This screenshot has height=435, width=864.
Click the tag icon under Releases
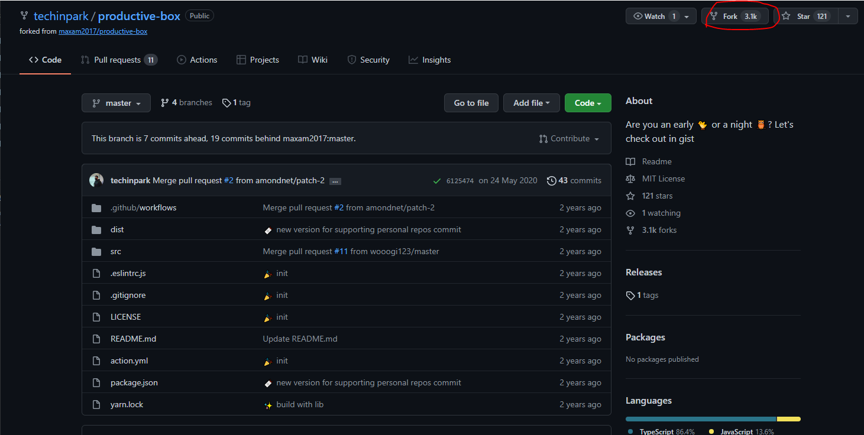coord(630,296)
